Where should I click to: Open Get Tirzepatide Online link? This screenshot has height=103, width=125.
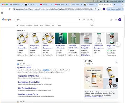click(x=27, y=88)
